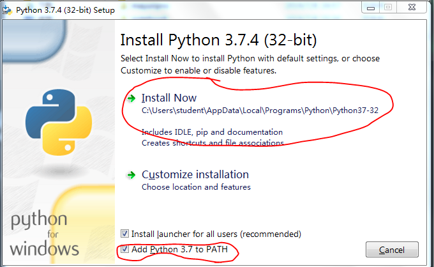Toggle Add Python 3.7 to PATH checkbox
The image size is (434, 267).
tap(125, 249)
